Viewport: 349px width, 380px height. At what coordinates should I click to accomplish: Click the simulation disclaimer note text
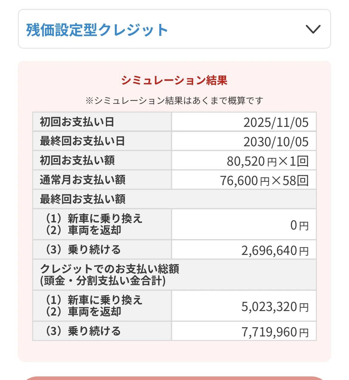pos(174,101)
